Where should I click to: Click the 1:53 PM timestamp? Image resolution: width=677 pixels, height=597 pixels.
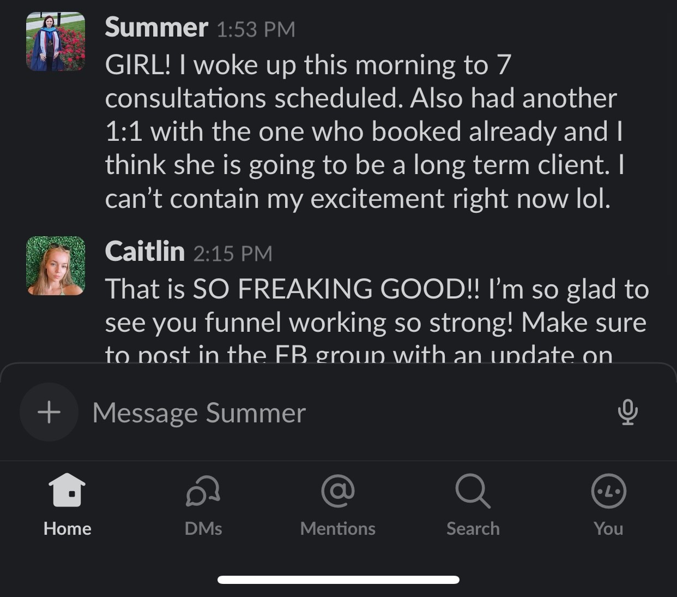coord(256,29)
